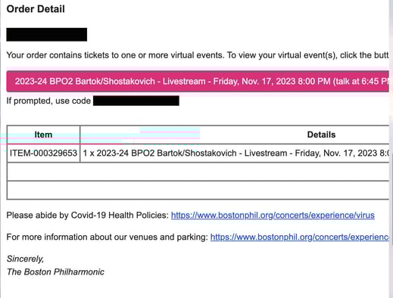Click 'The Boston Philharmonic' signature
The width and height of the screenshot is (393, 298).
55,272
